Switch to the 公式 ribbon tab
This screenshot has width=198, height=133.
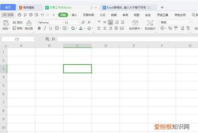pyautogui.click(x=102, y=15)
